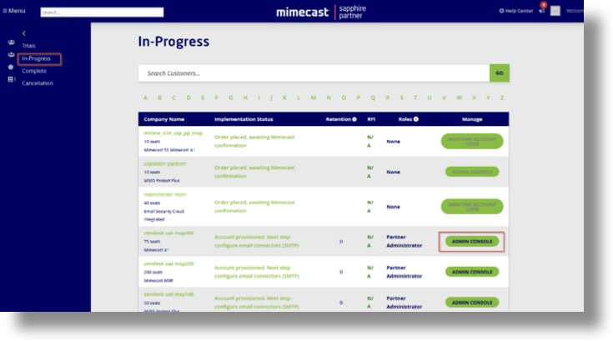Filter customers by letter A
The image size is (613, 341).
coord(145,98)
